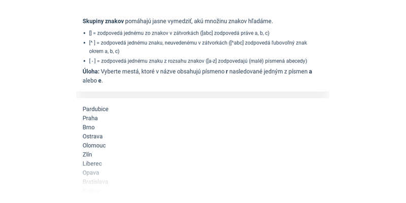406x203 pixels.
Task: Select the city Opava
Action: (91, 173)
